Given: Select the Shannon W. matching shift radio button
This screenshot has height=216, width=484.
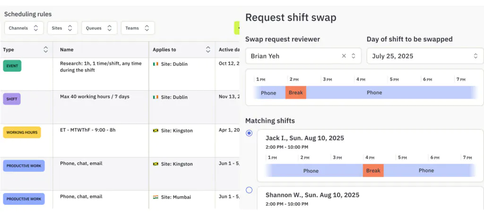Looking at the screenshot, I should pos(249,190).
